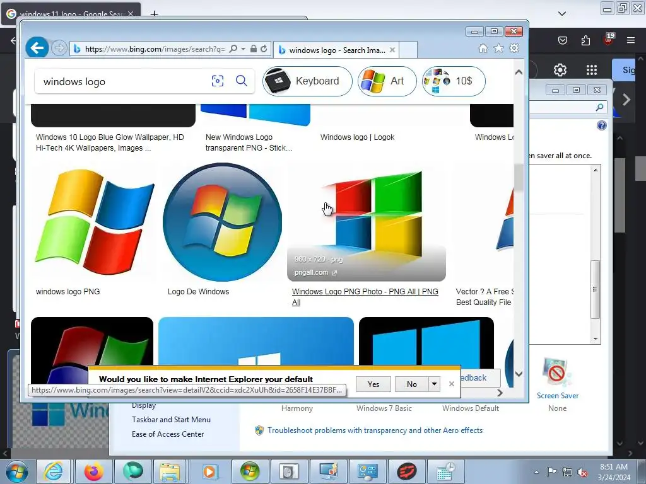
Task: Refresh the Bing page in Internet Explorer
Action: 264,49
